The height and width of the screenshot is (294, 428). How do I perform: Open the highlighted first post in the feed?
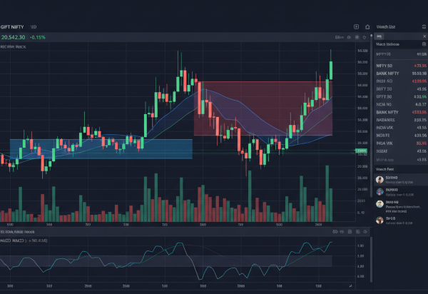401,180
